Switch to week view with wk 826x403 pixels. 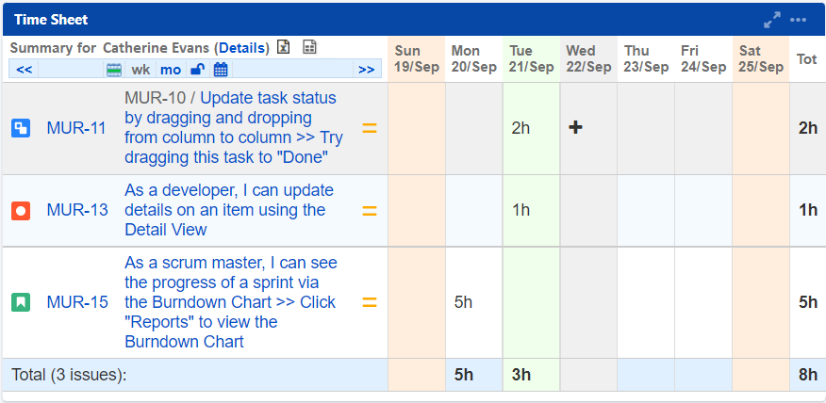[140, 69]
